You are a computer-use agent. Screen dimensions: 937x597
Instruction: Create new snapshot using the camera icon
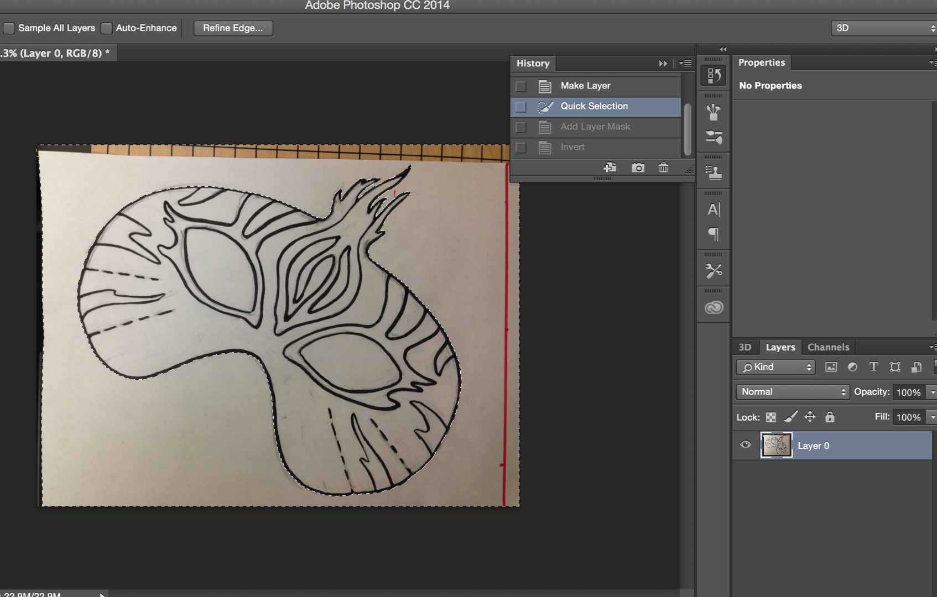coord(637,167)
